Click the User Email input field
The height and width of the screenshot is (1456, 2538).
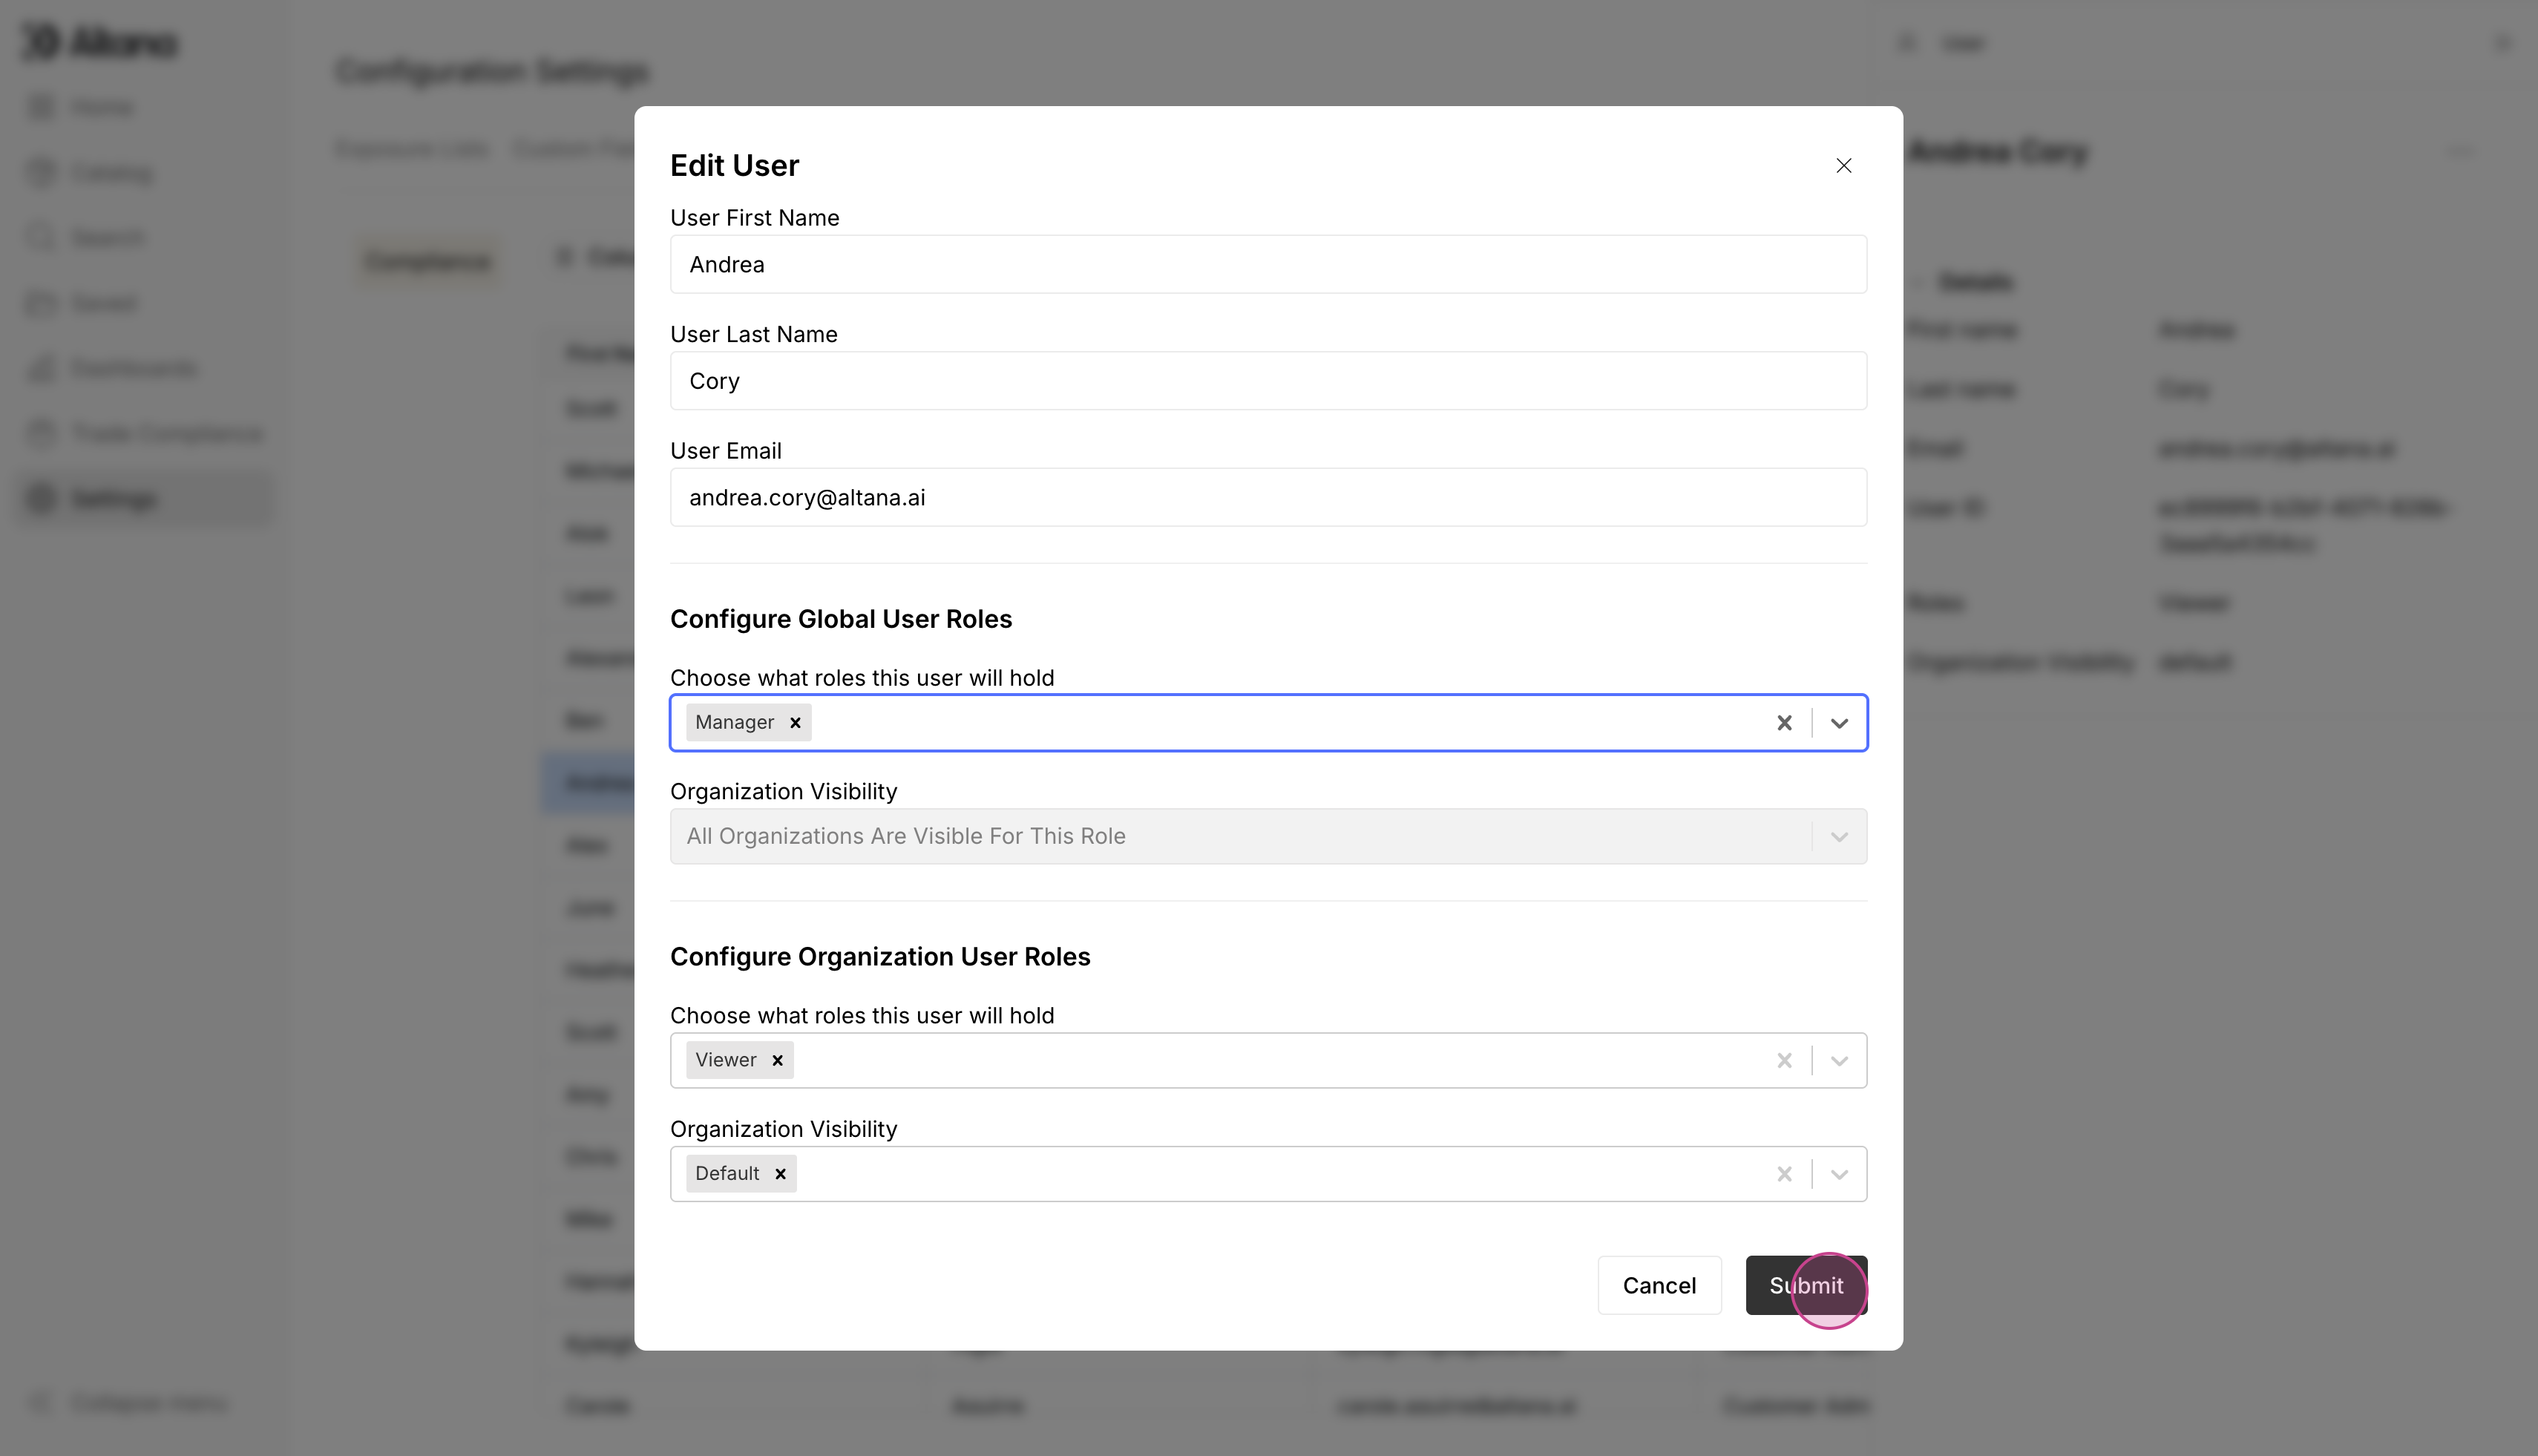1268,497
